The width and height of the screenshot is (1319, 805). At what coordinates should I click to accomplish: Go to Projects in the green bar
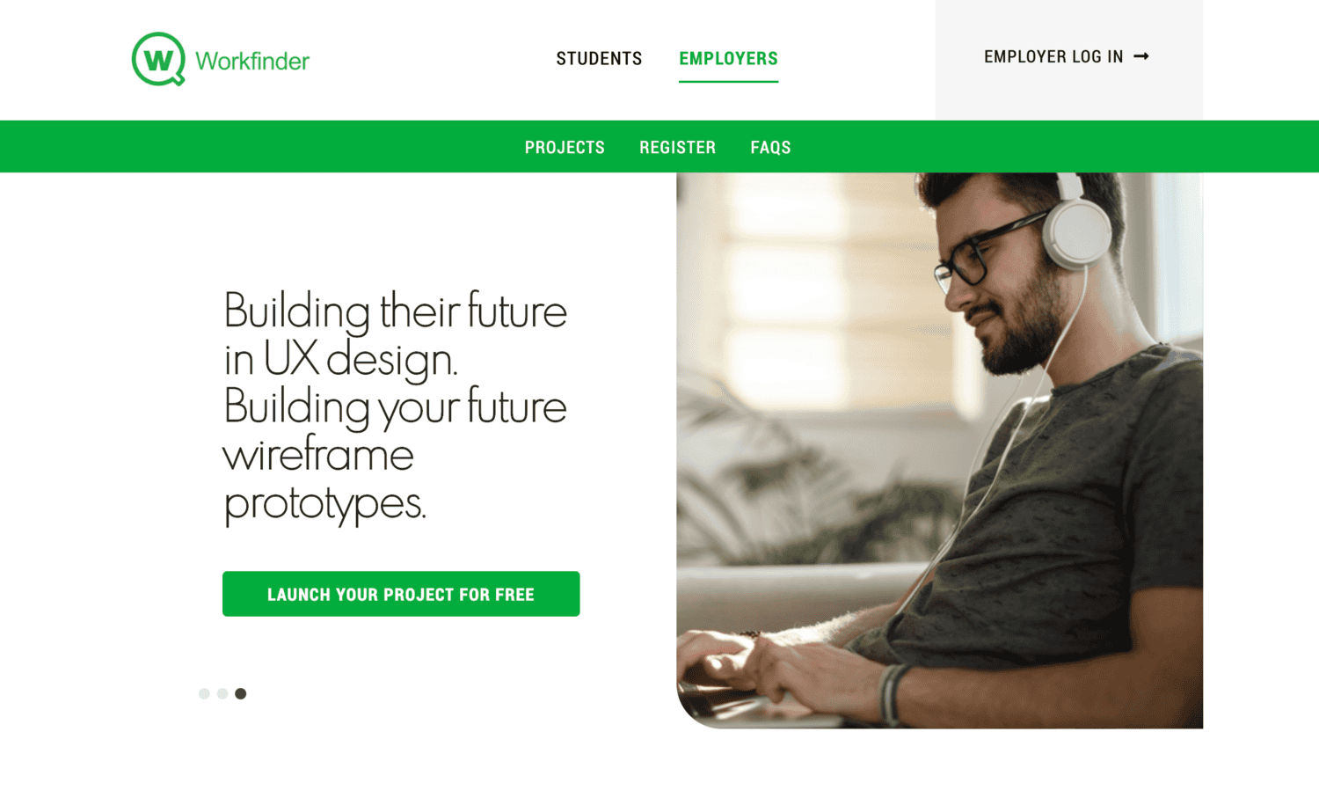[x=565, y=147]
